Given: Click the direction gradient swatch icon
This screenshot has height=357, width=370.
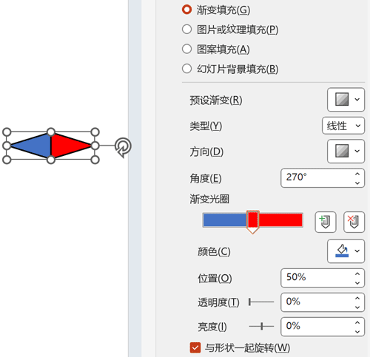Looking at the screenshot, I should coord(342,151).
